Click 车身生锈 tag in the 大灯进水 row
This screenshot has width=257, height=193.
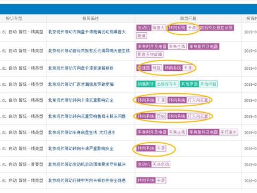click(x=162, y=132)
